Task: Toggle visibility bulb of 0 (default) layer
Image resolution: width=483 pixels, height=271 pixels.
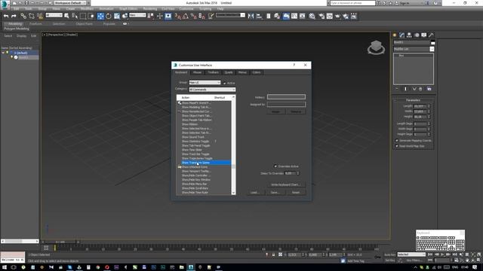Action: pyautogui.click(x=8, y=53)
